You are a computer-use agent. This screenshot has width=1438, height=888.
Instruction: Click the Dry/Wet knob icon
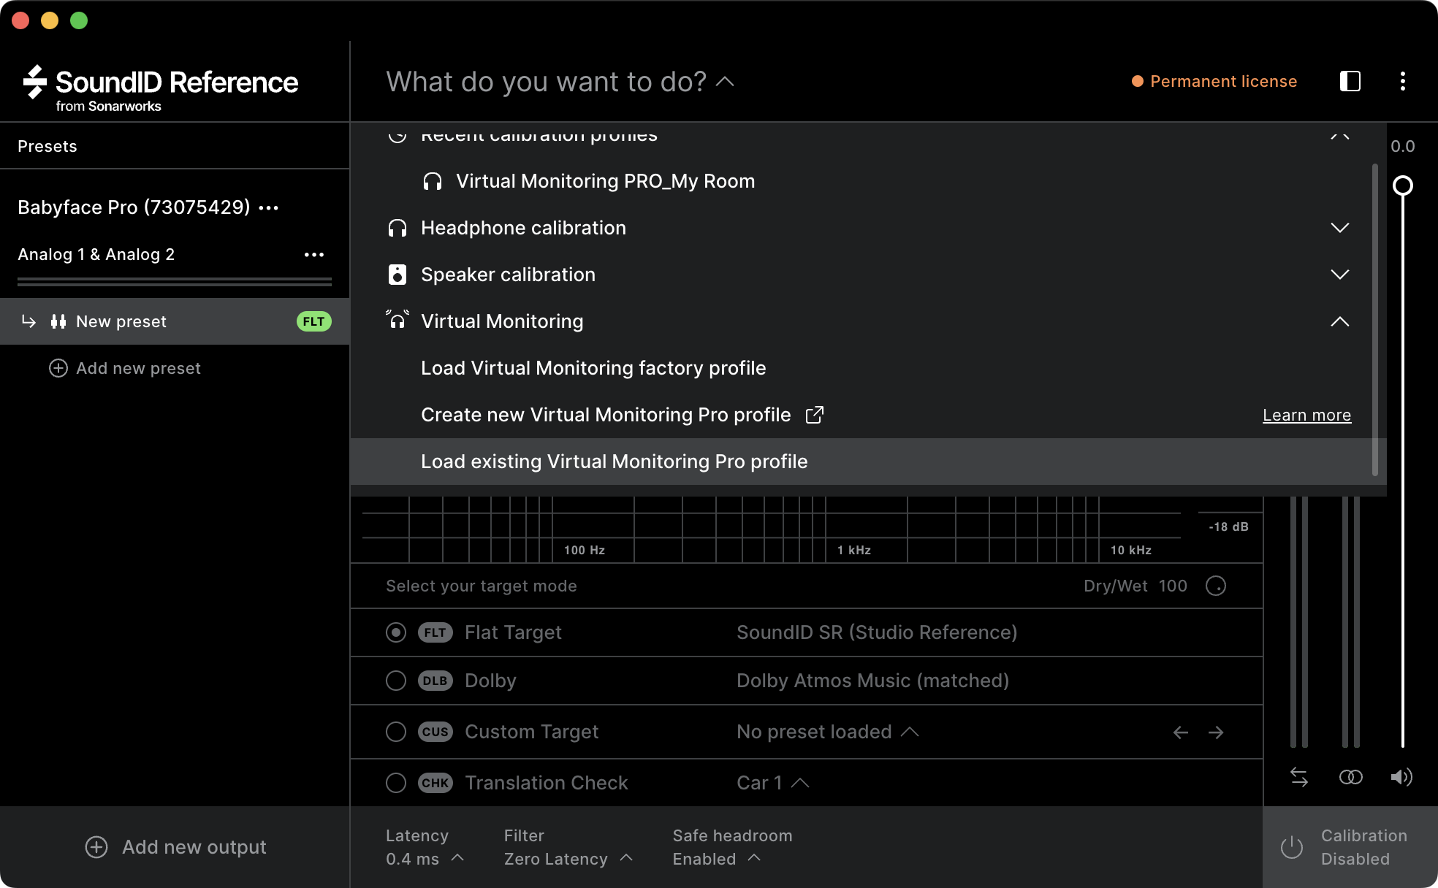[1216, 586]
